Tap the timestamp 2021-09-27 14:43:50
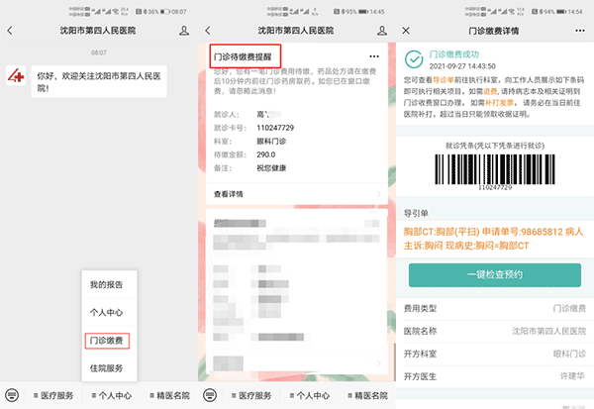Viewport: 594px width, 409px height. tap(462, 66)
